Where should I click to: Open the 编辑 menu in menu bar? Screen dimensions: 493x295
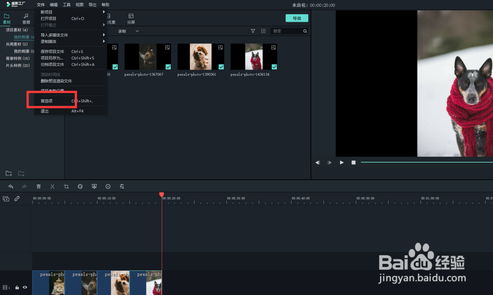point(54,5)
